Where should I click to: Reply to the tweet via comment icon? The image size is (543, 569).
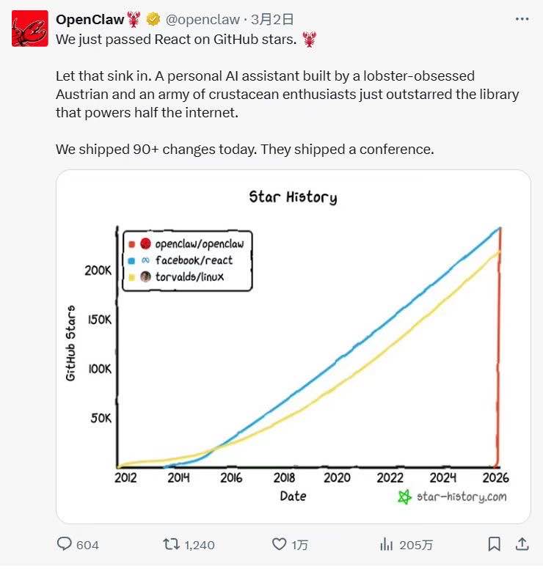[66, 544]
